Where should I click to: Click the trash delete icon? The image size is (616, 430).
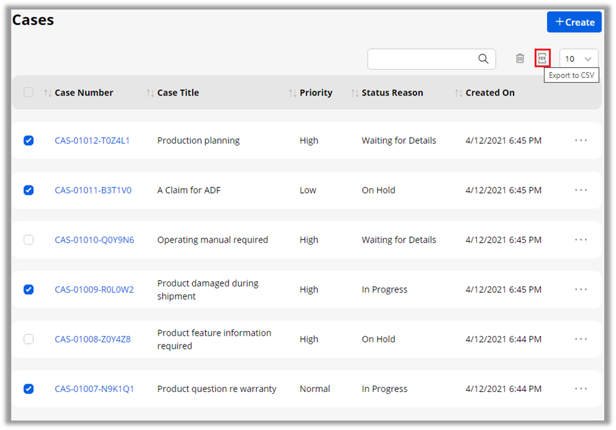tap(520, 58)
